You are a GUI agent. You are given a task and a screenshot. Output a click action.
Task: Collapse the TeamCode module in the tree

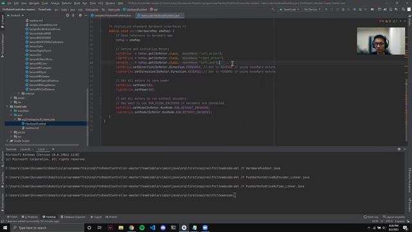click(7, 106)
